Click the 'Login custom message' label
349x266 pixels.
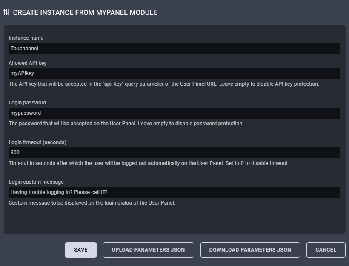(36, 182)
